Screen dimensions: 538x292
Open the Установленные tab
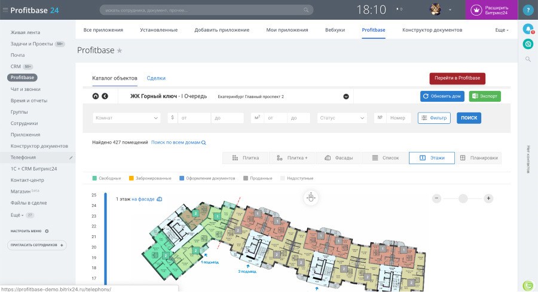(159, 30)
